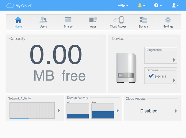Open the USB devices icon in header

[x=121, y=5]
